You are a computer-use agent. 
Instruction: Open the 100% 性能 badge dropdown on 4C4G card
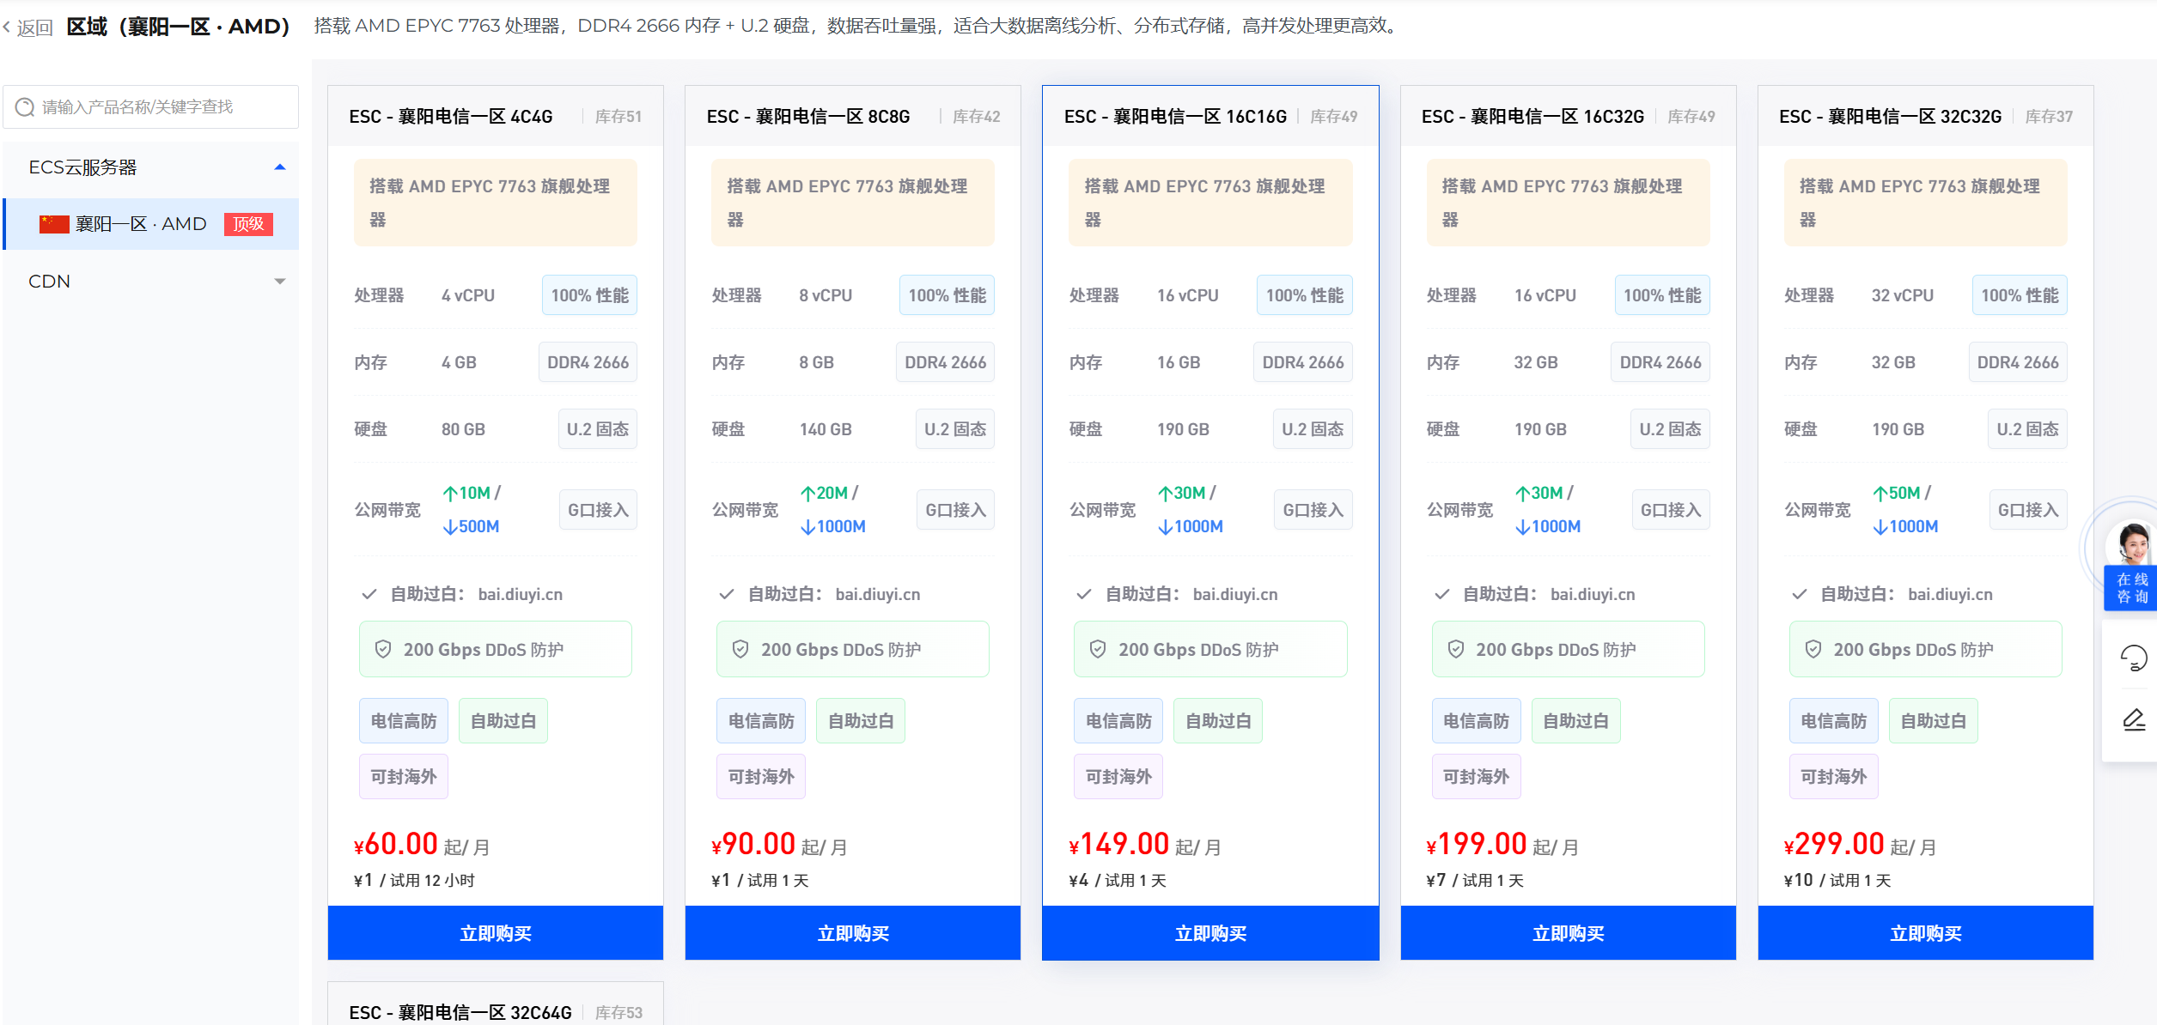pyautogui.click(x=589, y=294)
